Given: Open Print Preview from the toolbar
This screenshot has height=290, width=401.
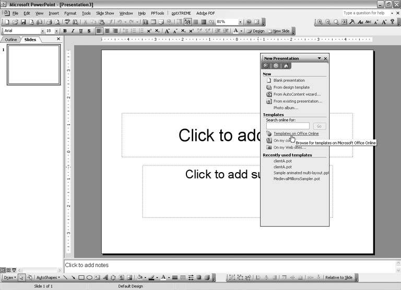Looking at the screenshot, I should 57,22.
